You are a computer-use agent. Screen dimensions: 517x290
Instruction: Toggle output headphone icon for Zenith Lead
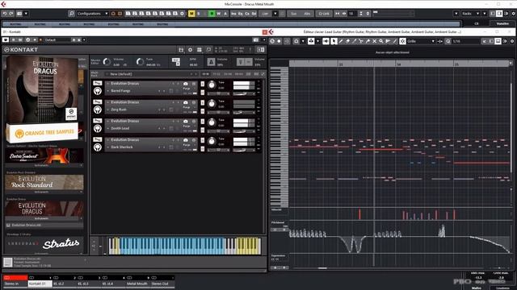(97, 129)
